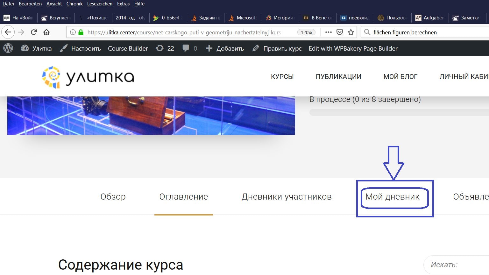Viewport: 489px width, 275px height.
Task: Bookmark this page with the star icon
Action: coord(351,32)
